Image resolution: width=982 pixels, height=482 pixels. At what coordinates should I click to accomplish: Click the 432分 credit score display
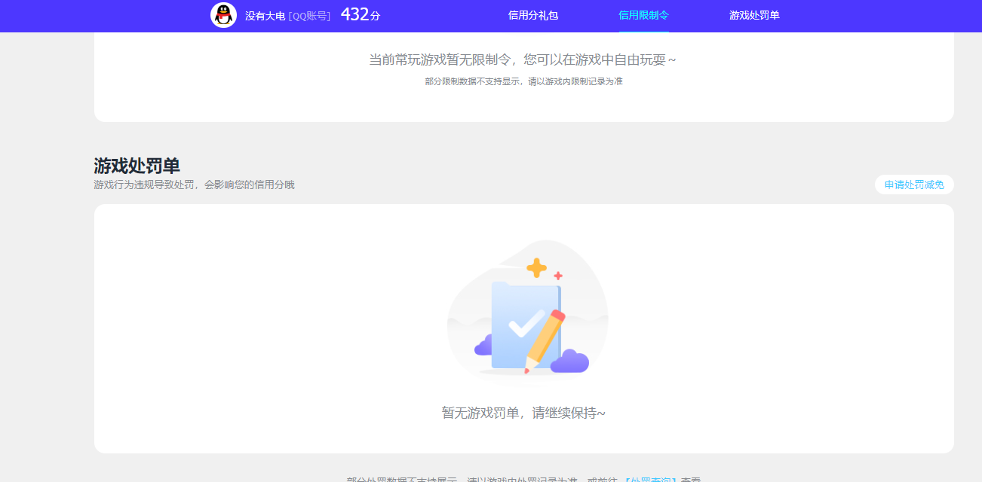[361, 14]
